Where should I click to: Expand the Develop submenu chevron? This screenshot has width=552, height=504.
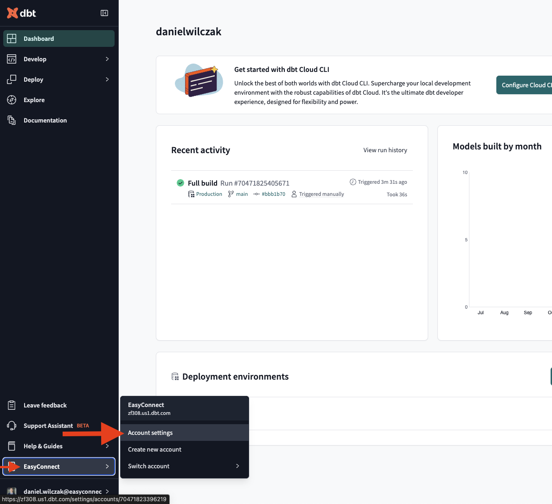[107, 59]
